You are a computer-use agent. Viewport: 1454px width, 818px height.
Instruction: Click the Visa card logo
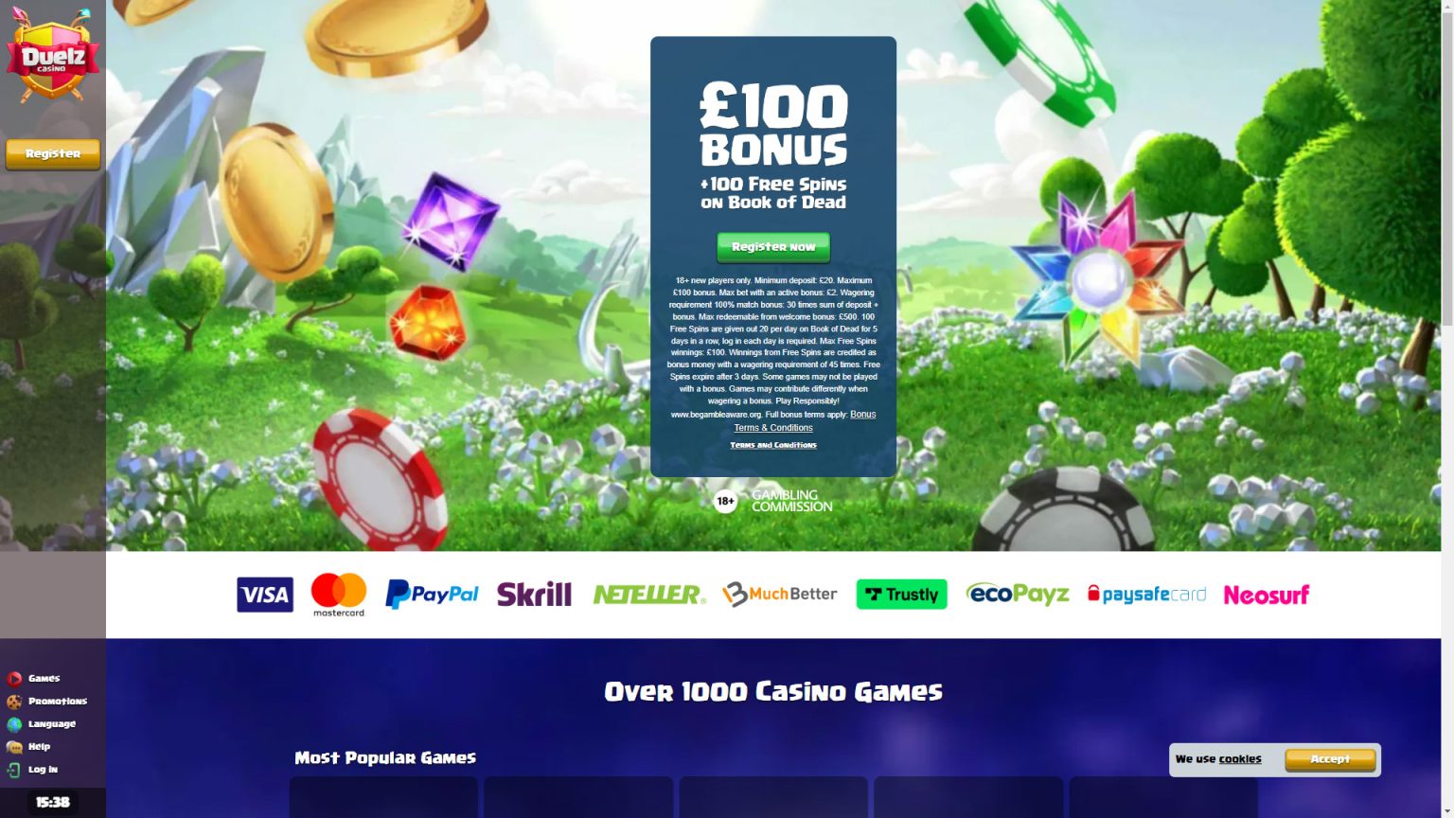265,595
